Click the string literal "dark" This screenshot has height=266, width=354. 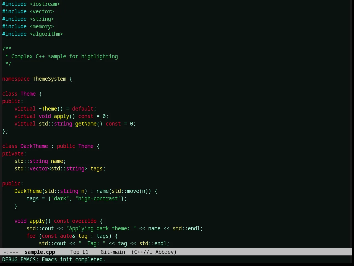pyautogui.click(x=60, y=198)
